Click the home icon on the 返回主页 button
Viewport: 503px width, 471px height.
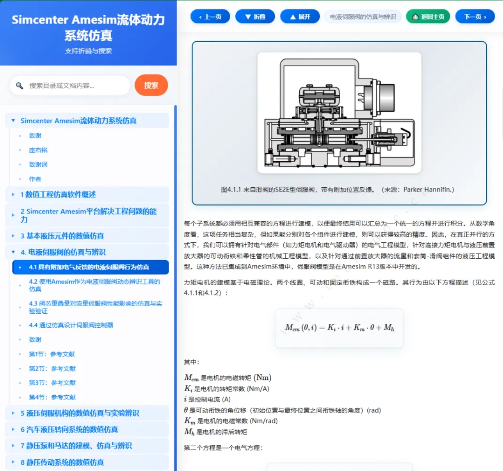point(415,16)
